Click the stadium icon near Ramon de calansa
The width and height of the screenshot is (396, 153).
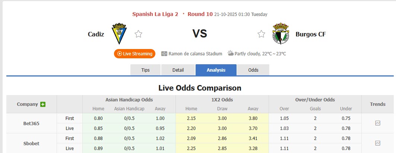tap(164, 54)
